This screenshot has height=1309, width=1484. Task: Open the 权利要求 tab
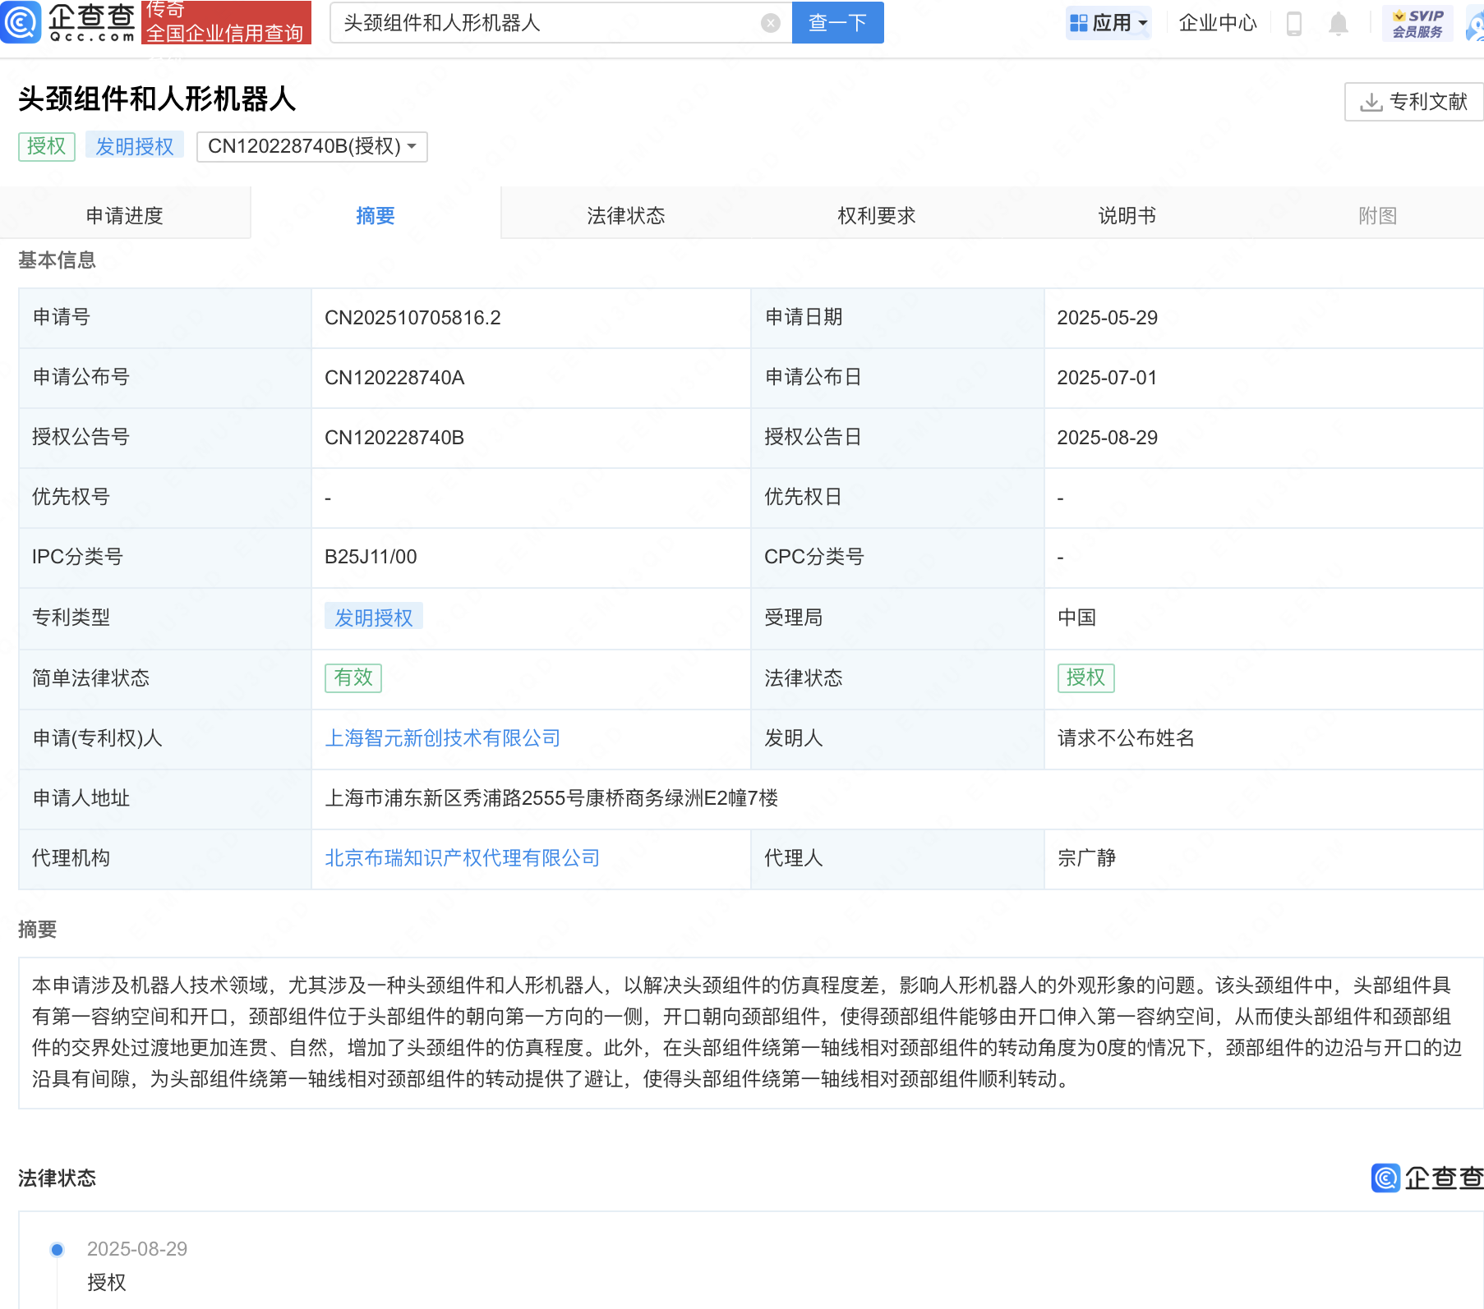[x=877, y=215]
